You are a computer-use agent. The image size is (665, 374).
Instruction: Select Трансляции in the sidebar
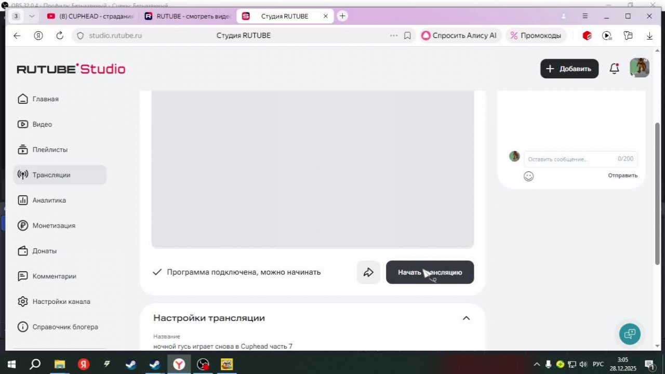(60, 175)
